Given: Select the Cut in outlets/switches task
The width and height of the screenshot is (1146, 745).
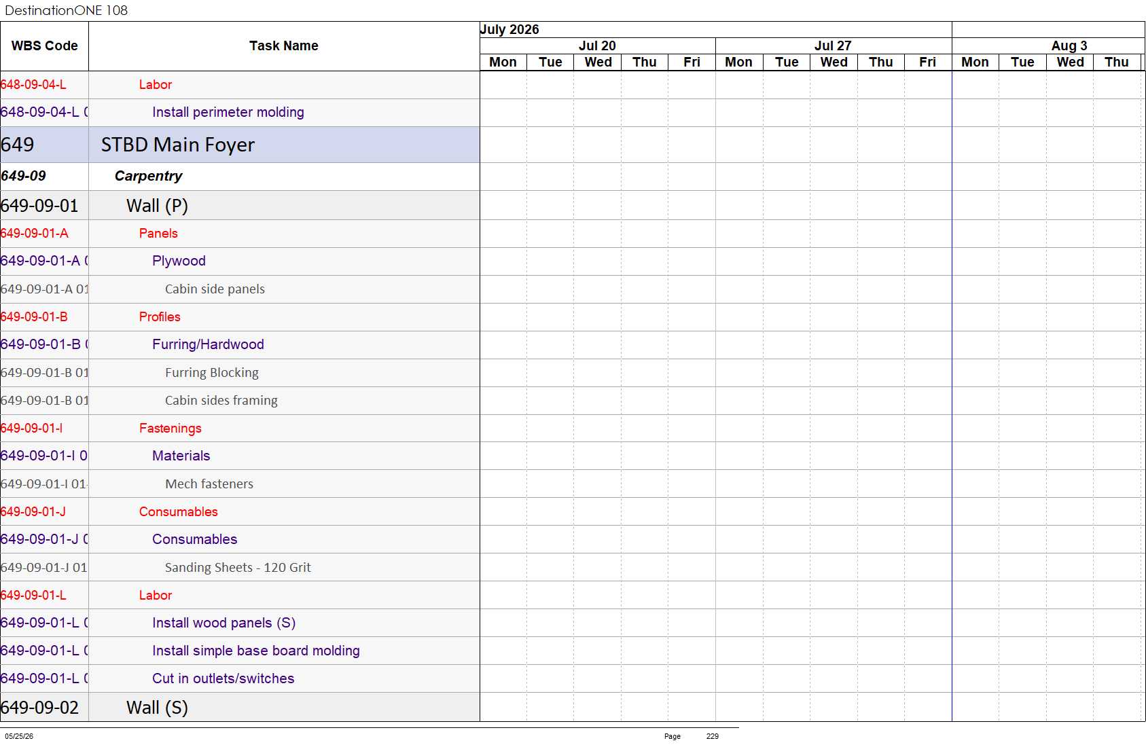Looking at the screenshot, I should click(223, 678).
